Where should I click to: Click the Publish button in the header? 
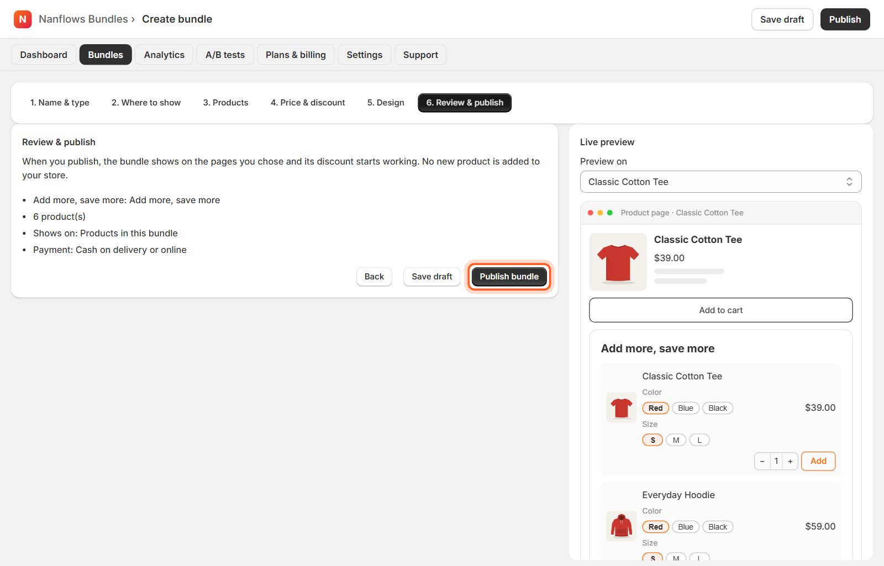pyautogui.click(x=845, y=19)
